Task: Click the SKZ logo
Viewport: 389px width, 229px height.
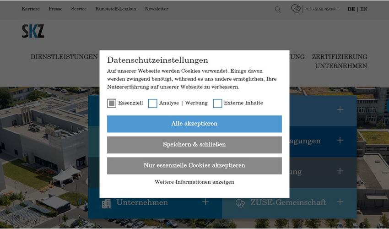Action: 33,31
